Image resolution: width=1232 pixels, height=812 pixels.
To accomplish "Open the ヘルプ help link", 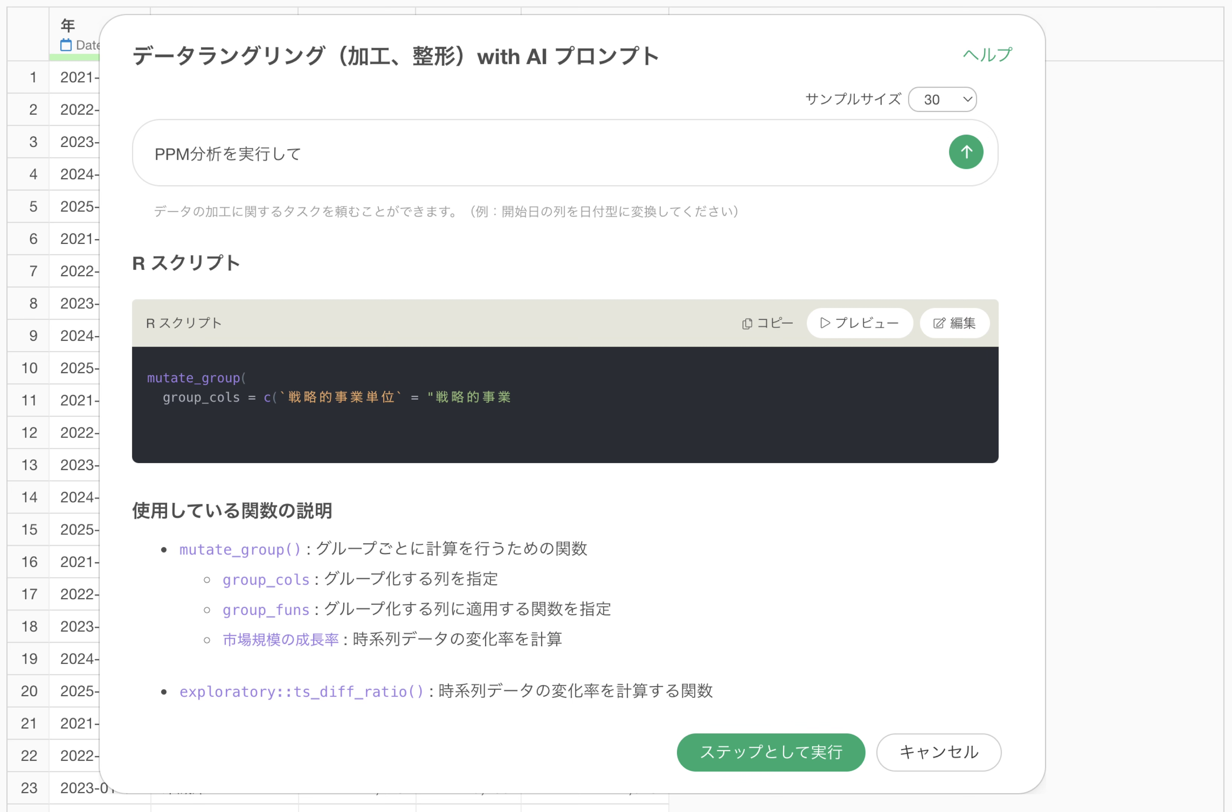I will 987,55.
